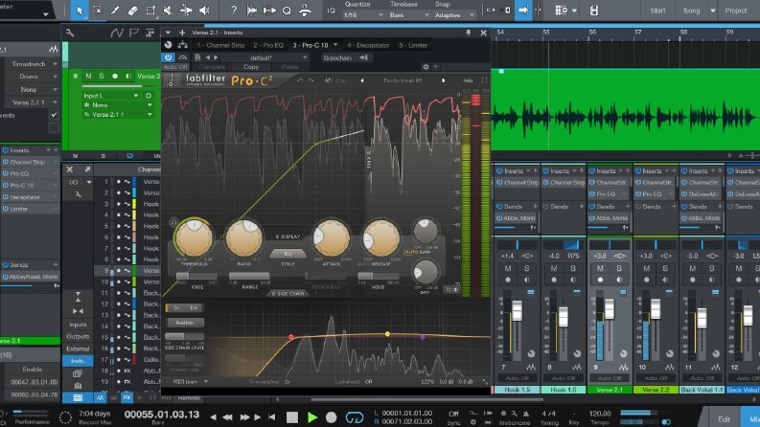The height and width of the screenshot is (427, 760).
Task: Open Snap Adaptive dropdown
Action: click(454, 15)
